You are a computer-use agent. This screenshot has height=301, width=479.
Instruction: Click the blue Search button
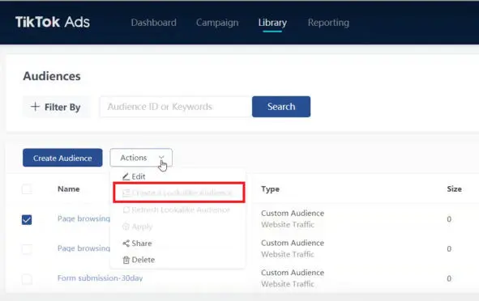tap(281, 107)
